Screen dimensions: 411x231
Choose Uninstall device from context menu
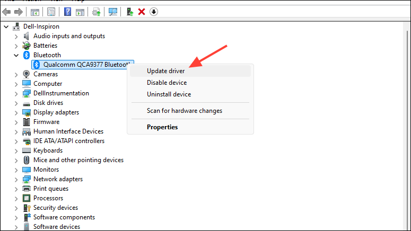(190, 94)
